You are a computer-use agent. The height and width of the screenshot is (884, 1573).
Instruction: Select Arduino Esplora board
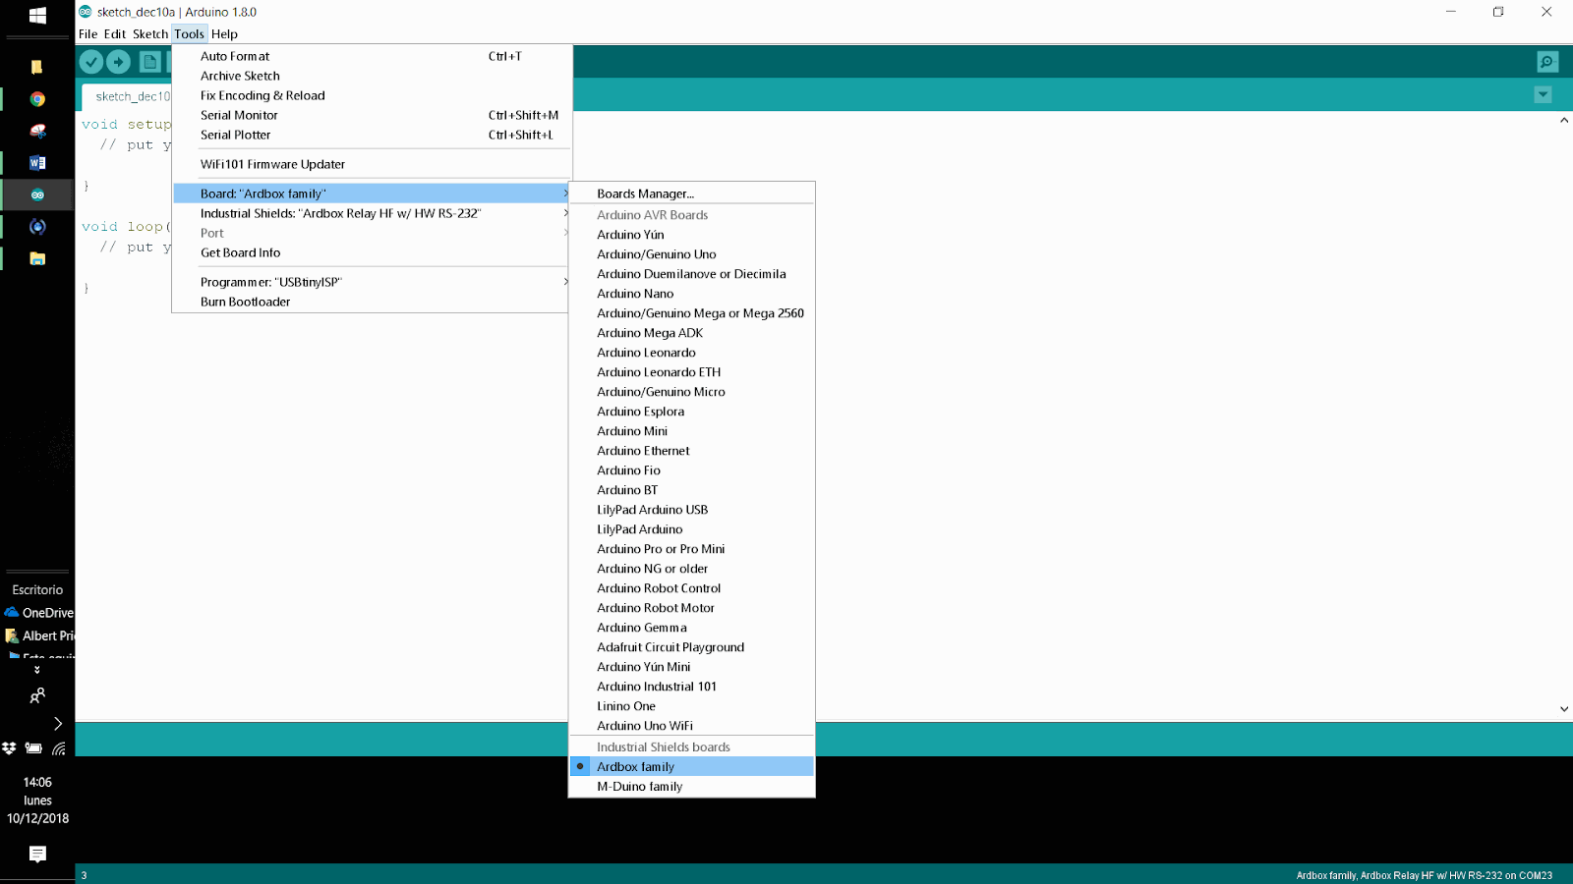691,412
